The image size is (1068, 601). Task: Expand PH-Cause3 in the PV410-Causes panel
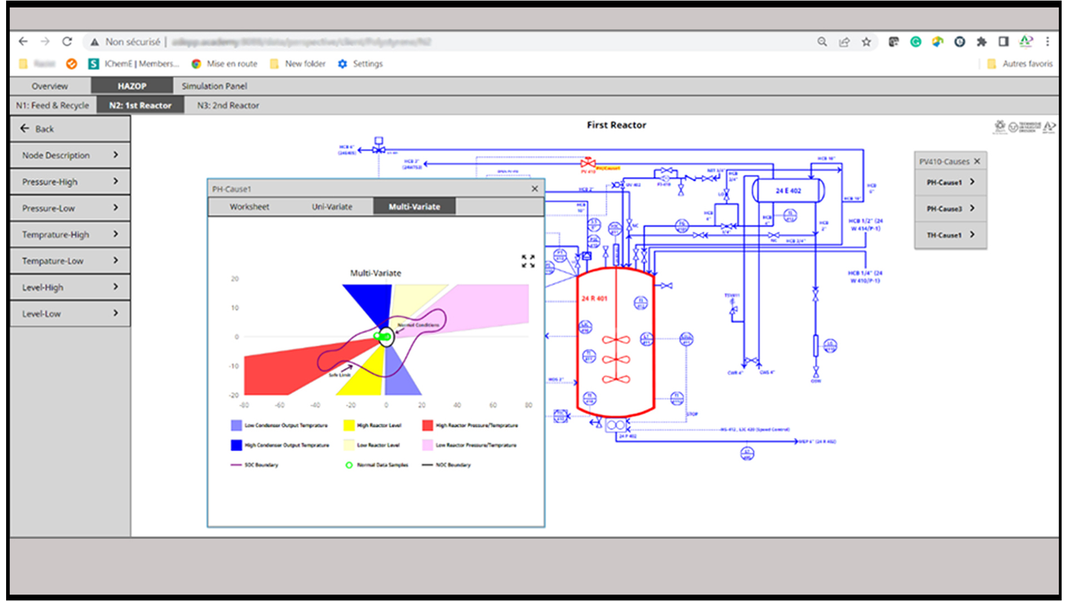click(x=950, y=208)
